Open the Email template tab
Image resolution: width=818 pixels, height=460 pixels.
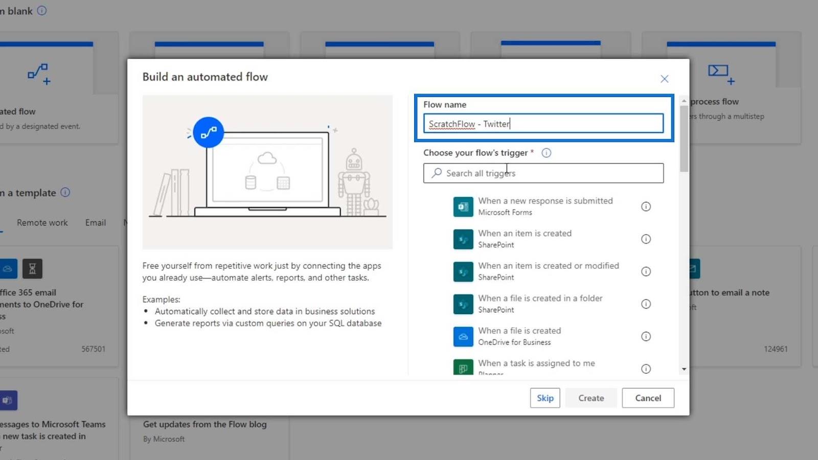[96, 223]
